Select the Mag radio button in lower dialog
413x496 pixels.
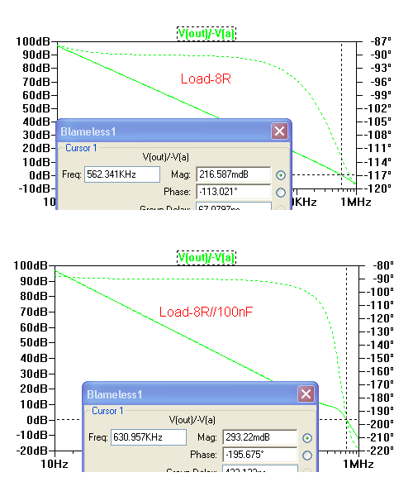pyautogui.click(x=307, y=438)
